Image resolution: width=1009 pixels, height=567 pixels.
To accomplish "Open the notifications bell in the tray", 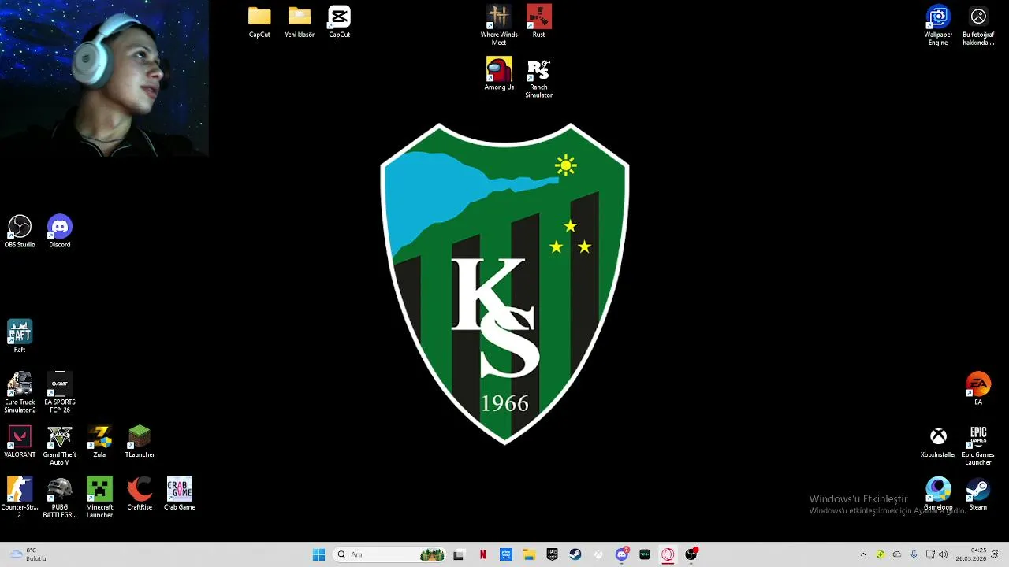I will click(995, 554).
